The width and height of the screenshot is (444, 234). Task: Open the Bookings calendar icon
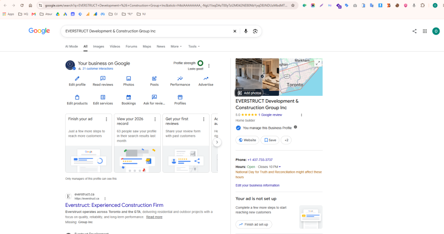(x=129, y=97)
